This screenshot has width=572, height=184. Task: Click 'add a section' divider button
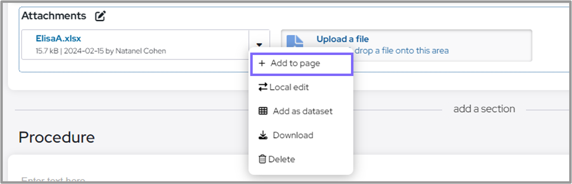(484, 109)
